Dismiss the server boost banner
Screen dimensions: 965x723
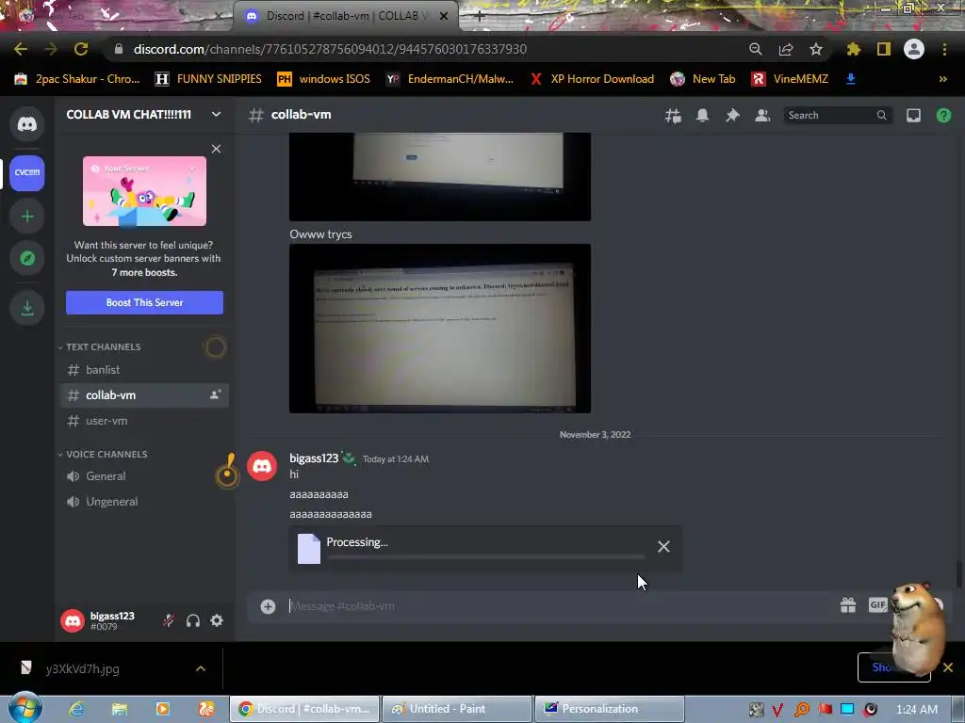point(216,149)
